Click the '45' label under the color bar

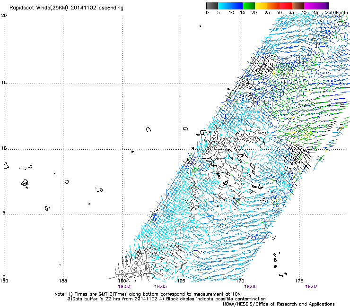(x=315, y=13)
